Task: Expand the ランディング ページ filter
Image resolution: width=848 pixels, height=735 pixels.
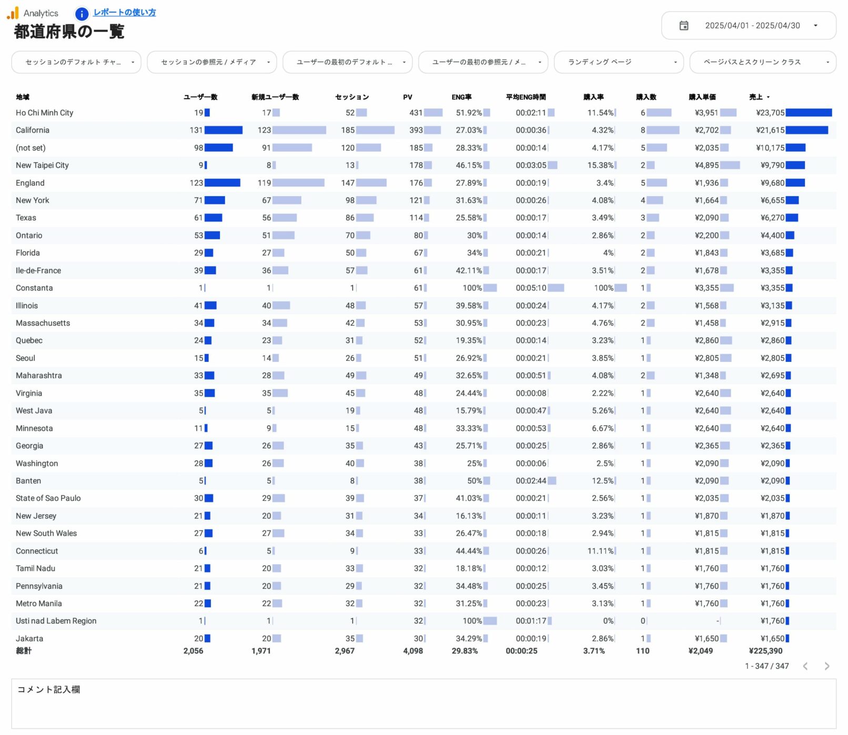Action: 619,62
